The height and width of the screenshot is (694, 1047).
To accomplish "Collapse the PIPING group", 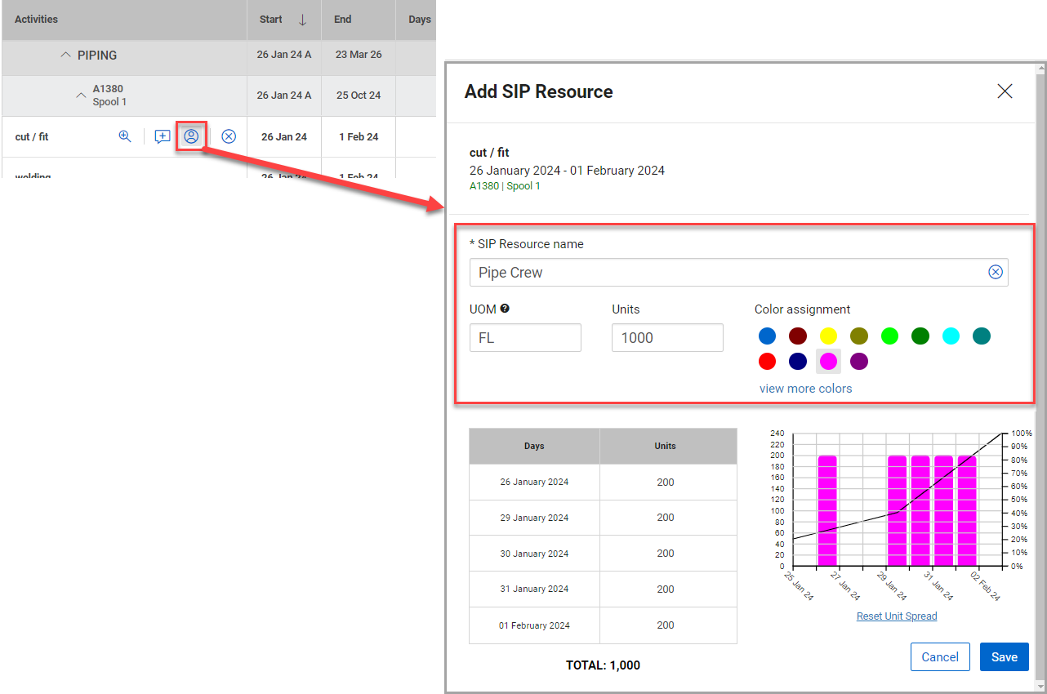I will coord(66,55).
